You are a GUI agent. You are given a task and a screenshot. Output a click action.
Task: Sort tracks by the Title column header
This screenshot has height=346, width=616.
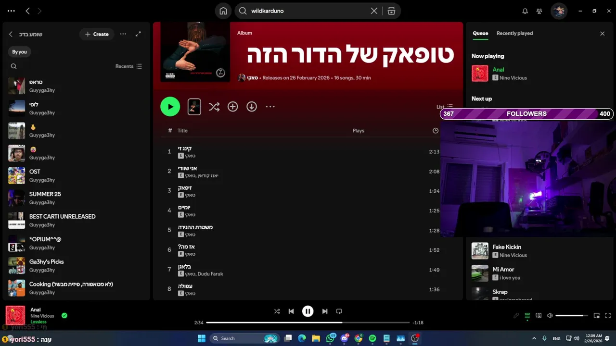coord(182,131)
